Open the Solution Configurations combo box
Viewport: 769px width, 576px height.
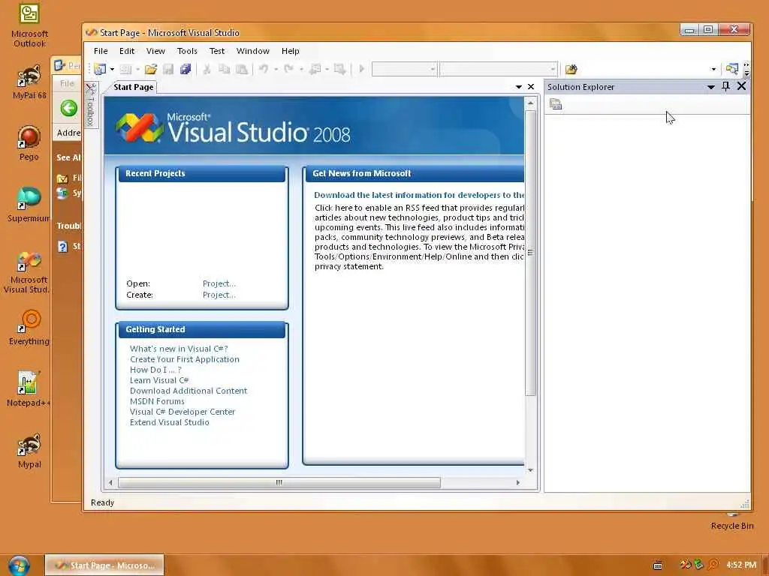click(x=404, y=69)
